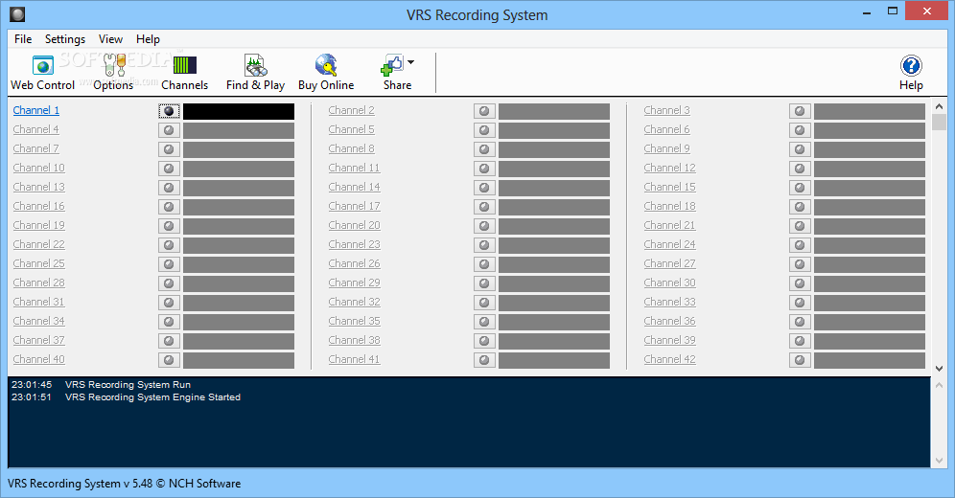The width and height of the screenshot is (955, 498).
Task: Click the record icon beside Channel 22
Action: [x=169, y=245]
